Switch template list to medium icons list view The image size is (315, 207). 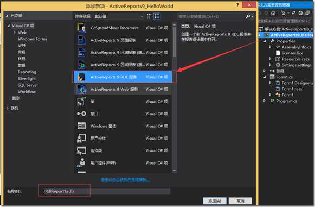pos(157,16)
